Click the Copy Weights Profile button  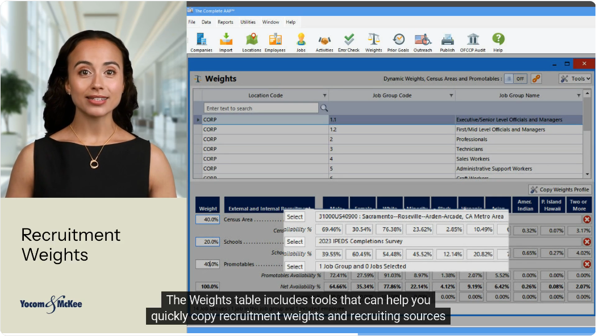pyautogui.click(x=560, y=190)
